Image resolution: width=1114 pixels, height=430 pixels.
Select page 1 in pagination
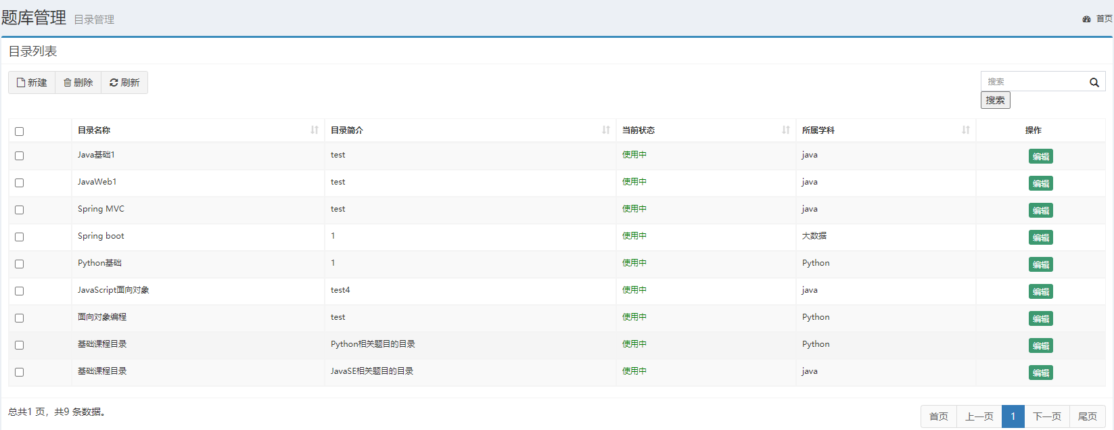(x=1013, y=416)
